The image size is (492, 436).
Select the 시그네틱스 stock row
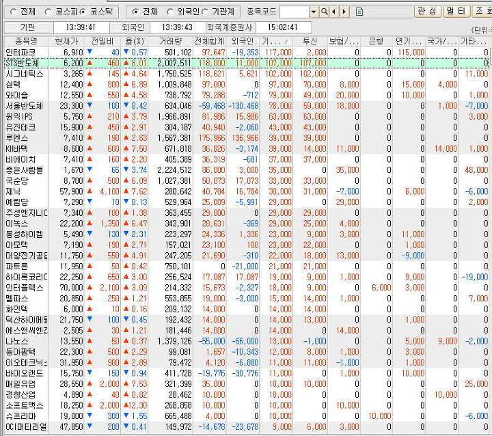(x=246, y=74)
